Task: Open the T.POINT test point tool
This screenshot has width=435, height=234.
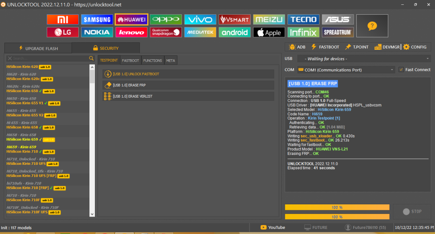Action: pyautogui.click(x=357, y=47)
